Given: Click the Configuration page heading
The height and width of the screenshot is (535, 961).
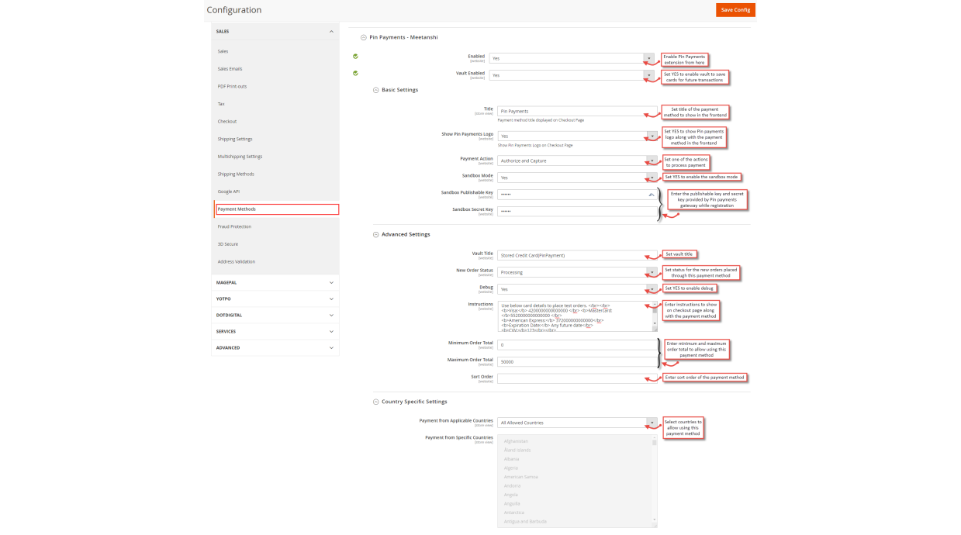Looking at the screenshot, I should point(234,10).
